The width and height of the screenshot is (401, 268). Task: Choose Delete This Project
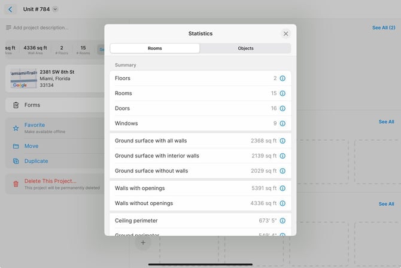pos(54,184)
